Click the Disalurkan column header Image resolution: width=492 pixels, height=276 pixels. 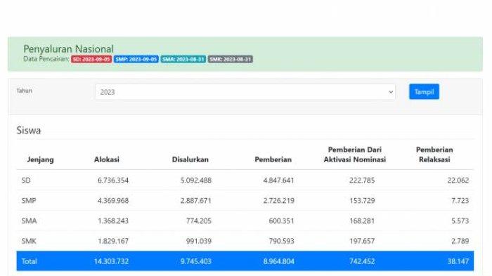pyautogui.click(x=190, y=159)
